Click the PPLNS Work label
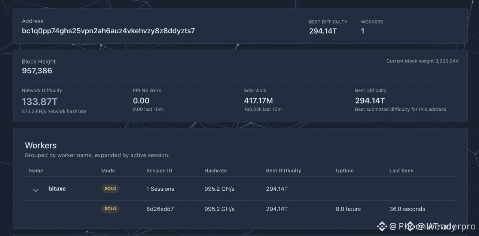This screenshot has height=236, width=479. [147, 91]
